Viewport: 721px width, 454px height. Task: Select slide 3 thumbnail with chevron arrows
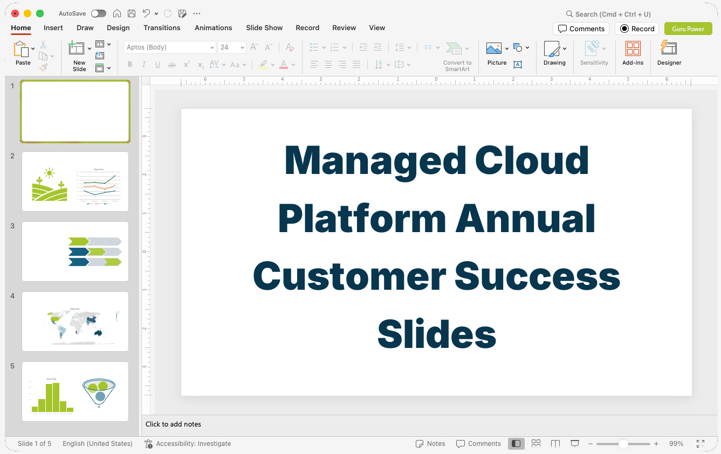click(x=75, y=252)
